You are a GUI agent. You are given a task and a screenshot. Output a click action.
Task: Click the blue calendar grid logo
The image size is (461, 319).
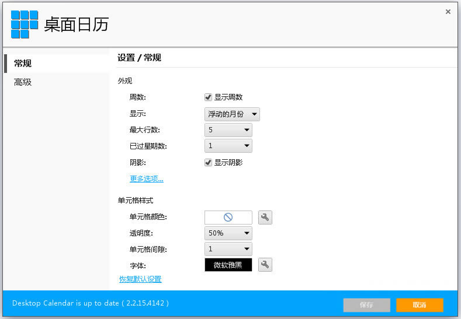pyautogui.click(x=25, y=24)
